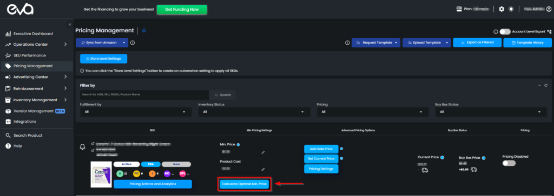Expand Inventory Management submenu

click(x=65, y=100)
